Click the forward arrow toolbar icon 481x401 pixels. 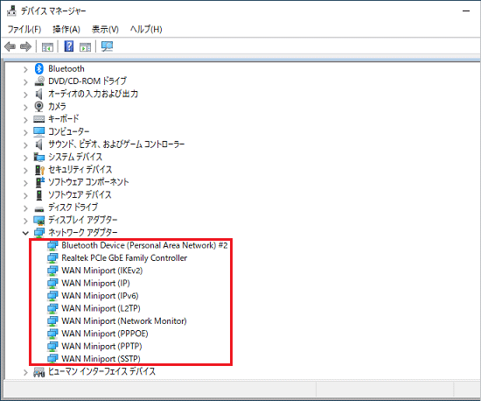coord(25,46)
